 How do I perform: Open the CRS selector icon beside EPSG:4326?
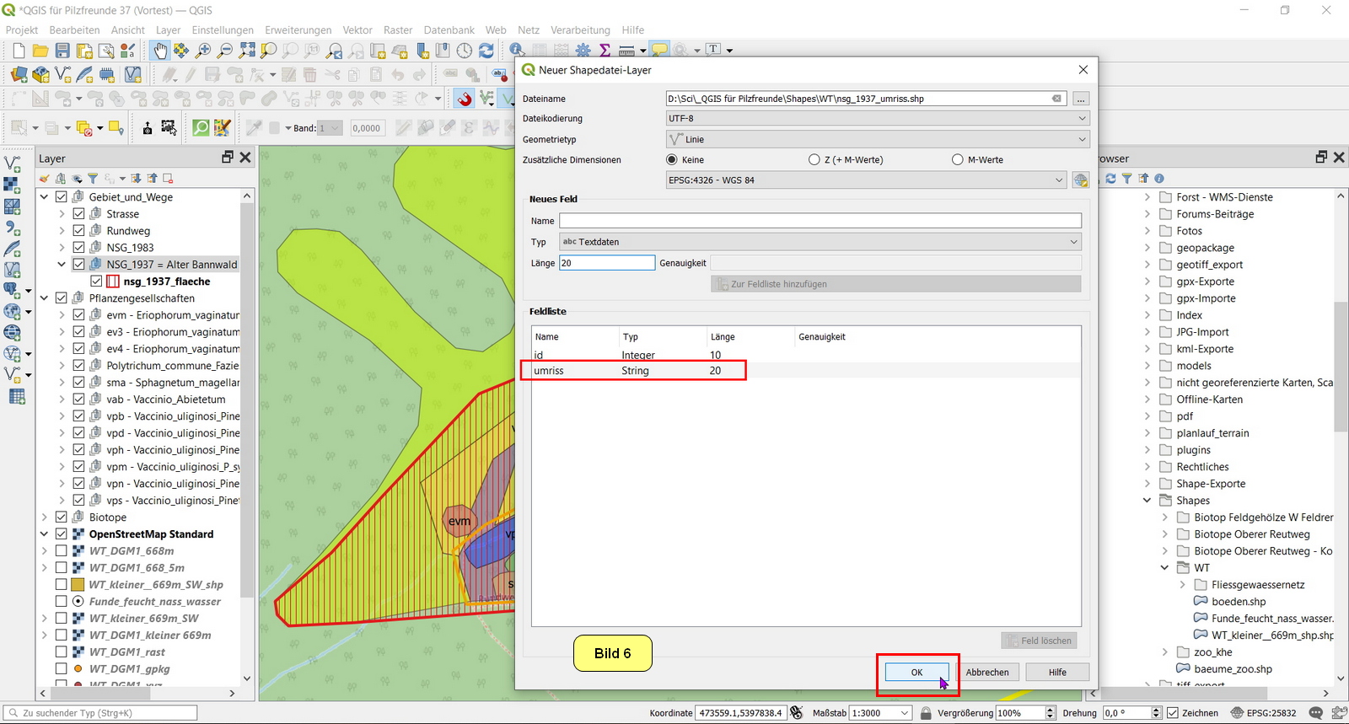coord(1081,180)
